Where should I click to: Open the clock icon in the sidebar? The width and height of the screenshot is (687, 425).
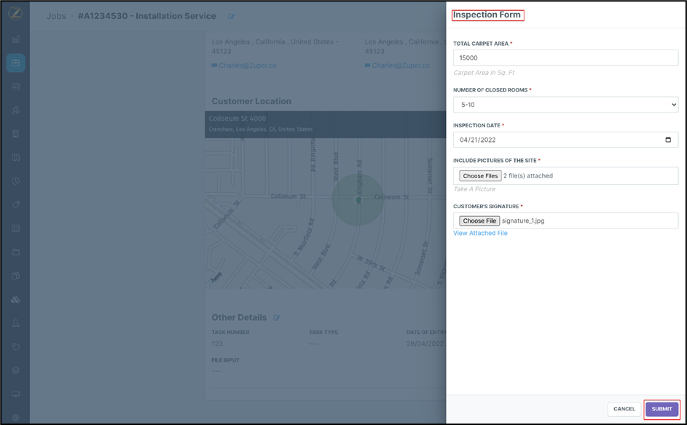tap(16, 181)
